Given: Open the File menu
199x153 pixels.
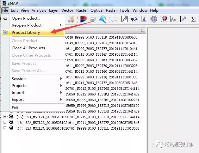Looking at the screenshot, I should click(x=5, y=10).
